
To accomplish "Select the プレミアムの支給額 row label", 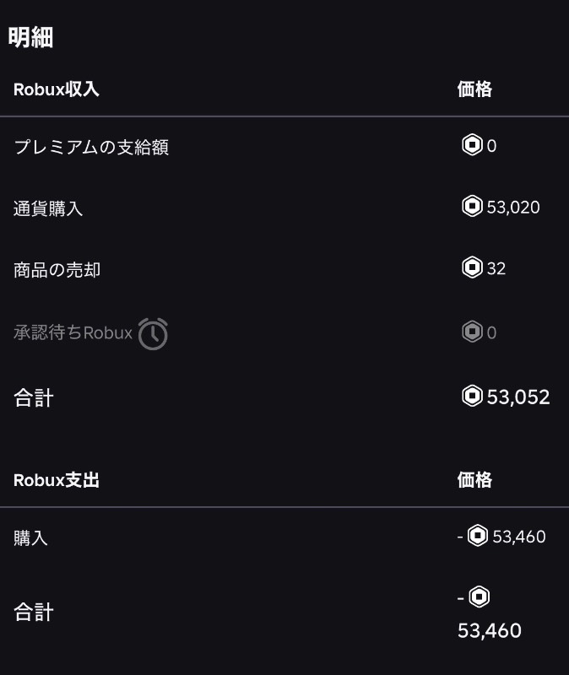I will (91, 147).
